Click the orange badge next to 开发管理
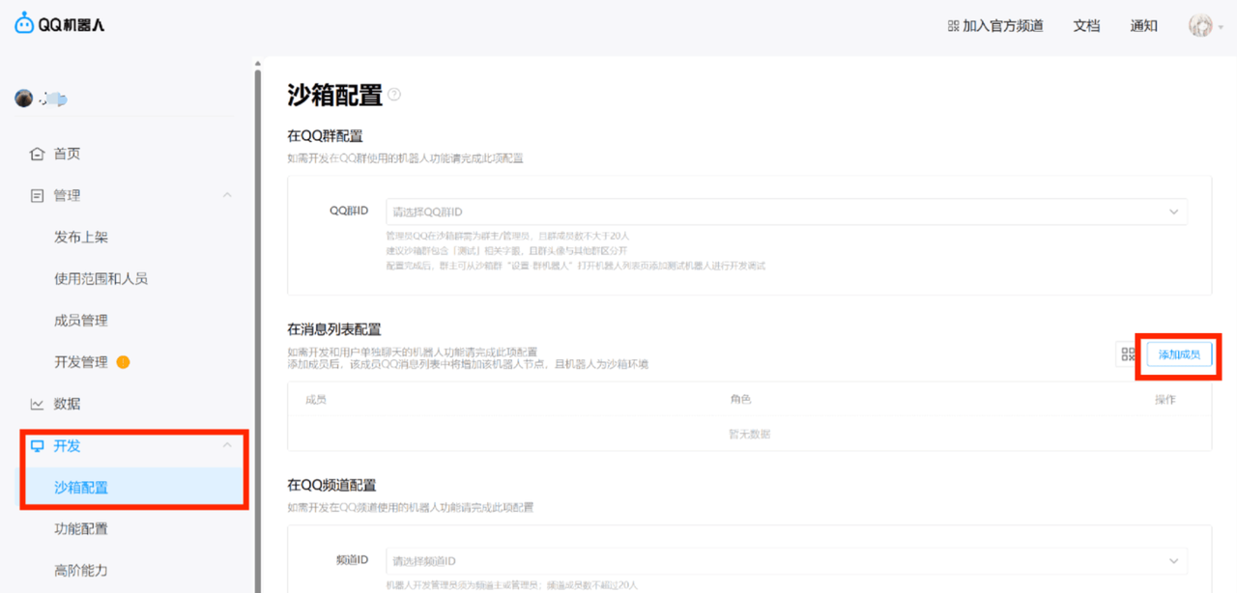Image resolution: width=1237 pixels, height=593 pixels. tap(123, 362)
